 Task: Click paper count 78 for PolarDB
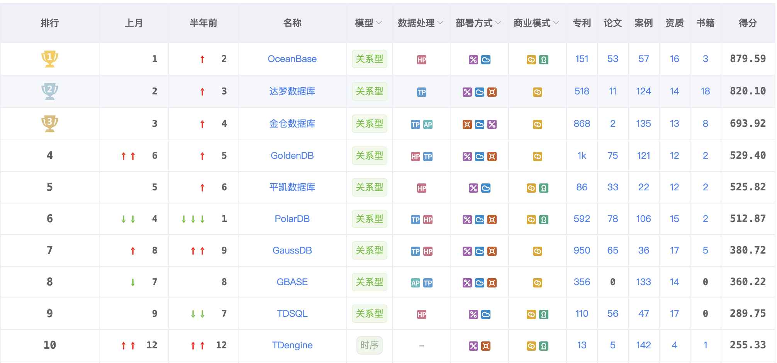613,219
